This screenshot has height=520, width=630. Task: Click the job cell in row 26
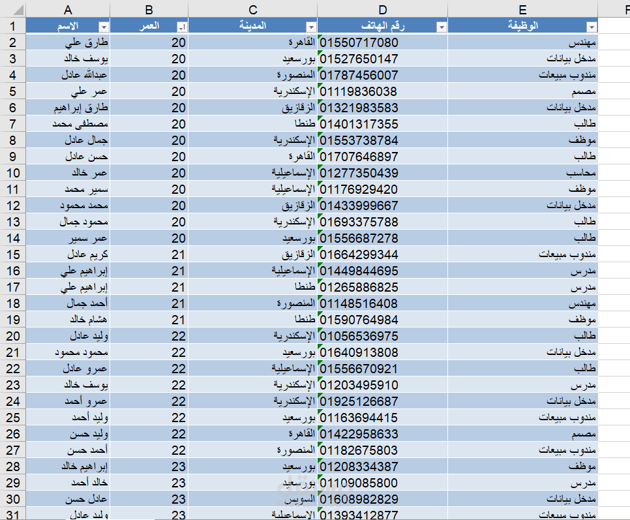click(x=522, y=434)
